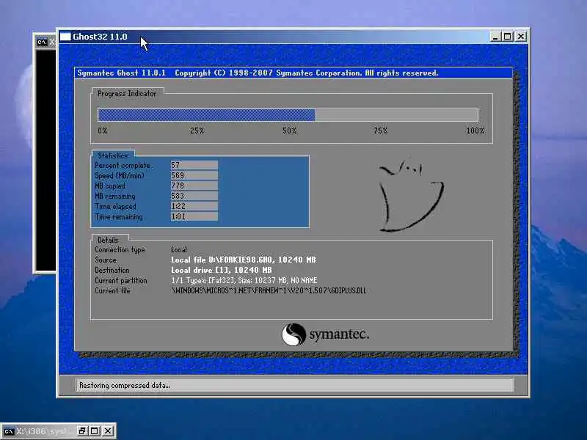
Task: Click the 100% progress marker label
Action: [x=475, y=131]
